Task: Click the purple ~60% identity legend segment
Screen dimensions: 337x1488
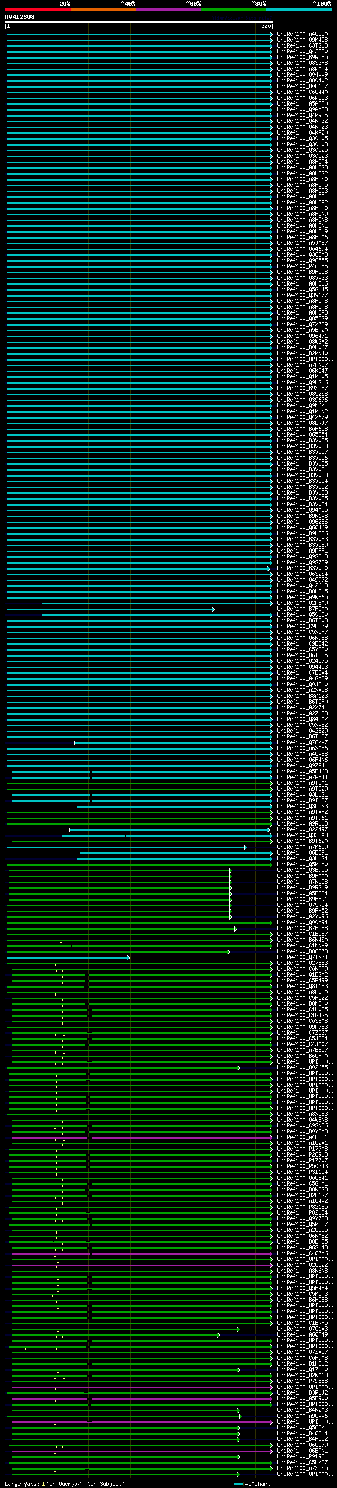Action: pos(169,10)
